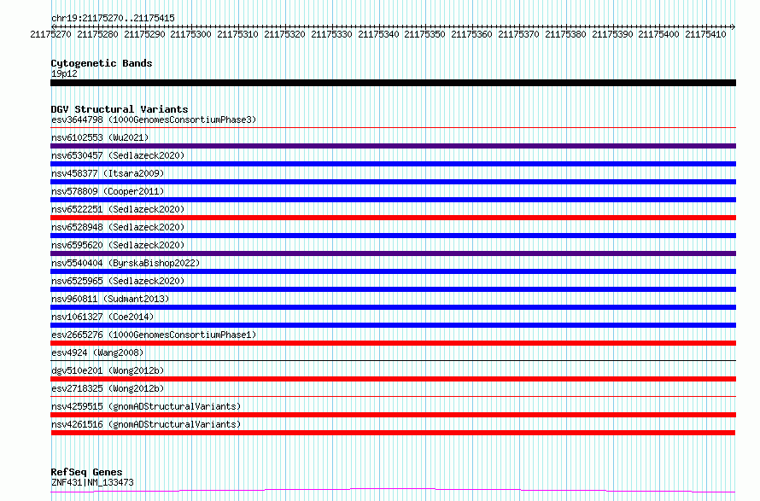Viewport: 760px width, 501px height.
Task: Click ruler position 21175370
Action: [518, 34]
